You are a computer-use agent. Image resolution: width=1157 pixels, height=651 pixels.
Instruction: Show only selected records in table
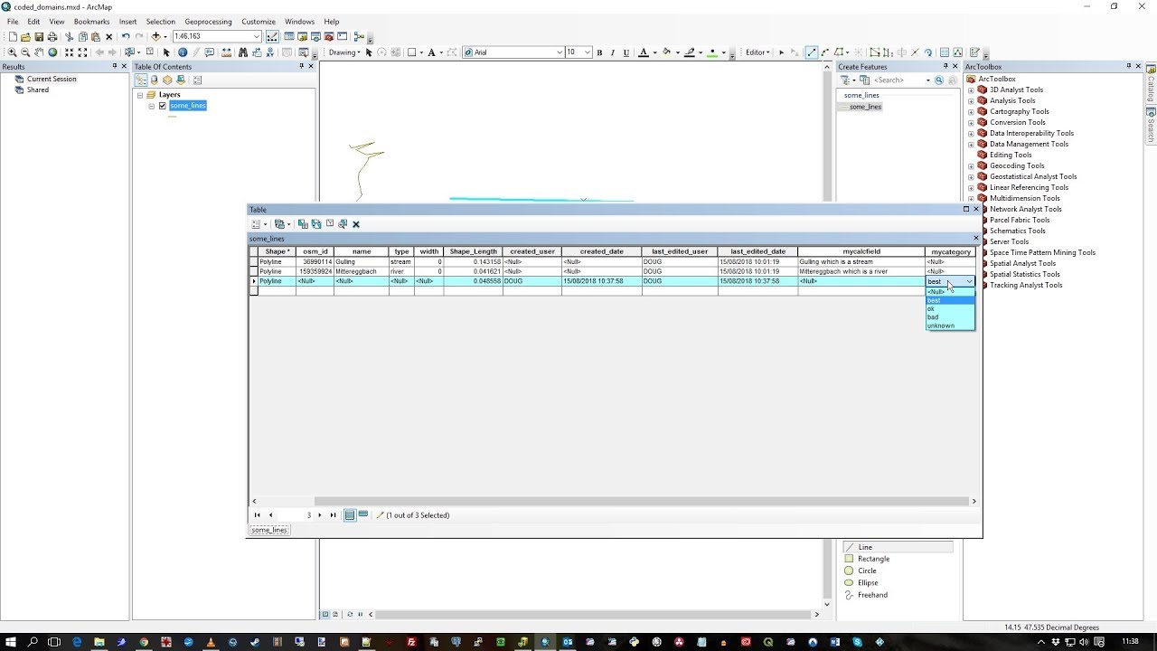click(362, 515)
